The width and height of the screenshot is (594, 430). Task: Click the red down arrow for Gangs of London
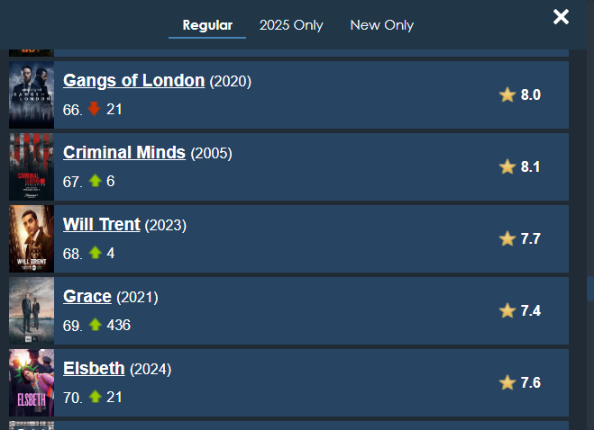pos(95,109)
